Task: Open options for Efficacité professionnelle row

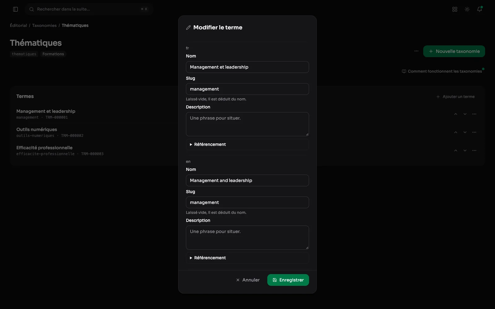Action: 474,150
